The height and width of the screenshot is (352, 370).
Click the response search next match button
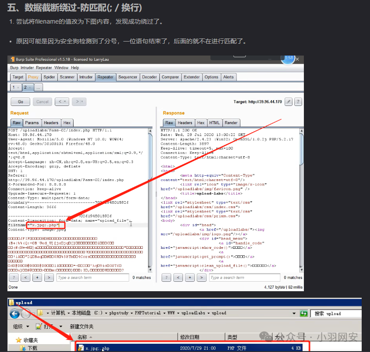click(x=201, y=278)
